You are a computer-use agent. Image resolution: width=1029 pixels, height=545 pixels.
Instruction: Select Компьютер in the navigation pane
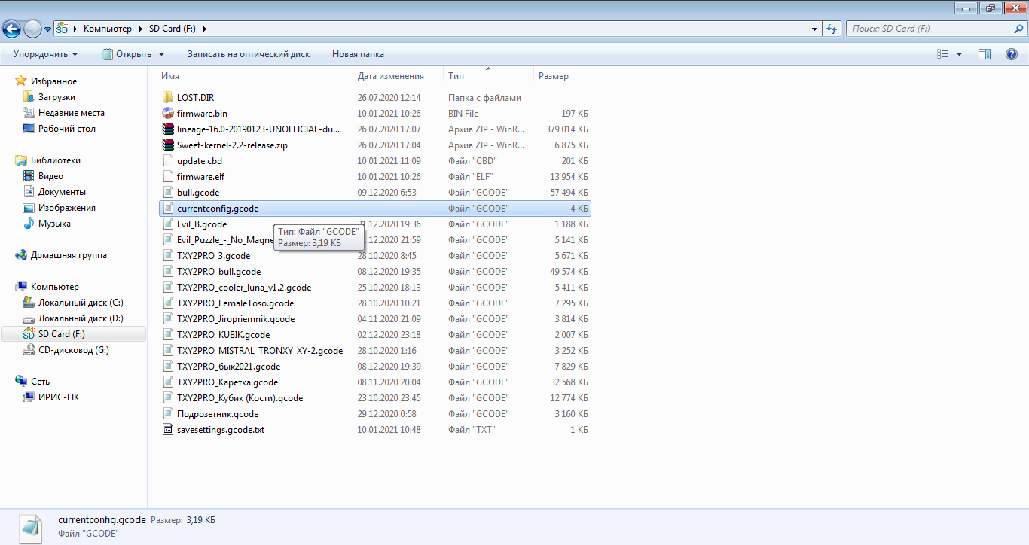click(x=55, y=287)
